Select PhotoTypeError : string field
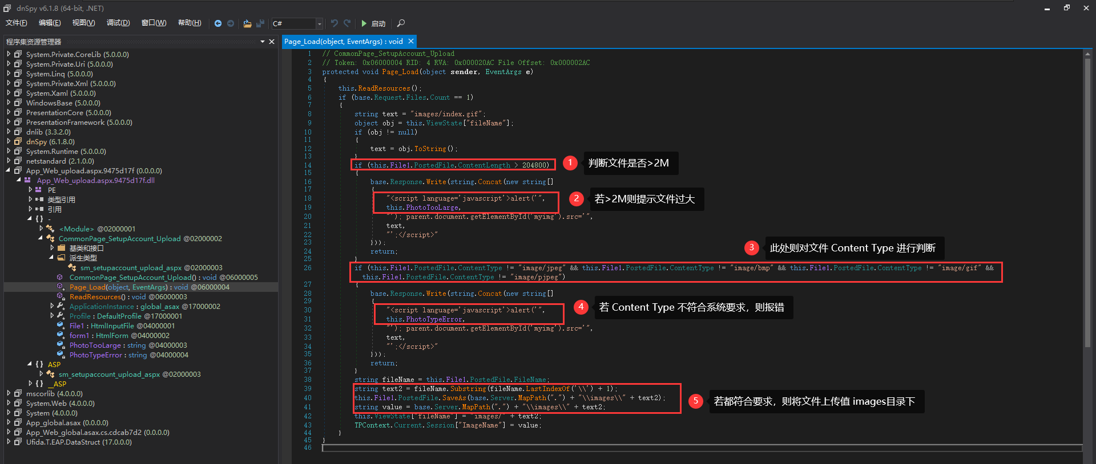Screen dimensions: 1096x464 [x=129, y=355]
